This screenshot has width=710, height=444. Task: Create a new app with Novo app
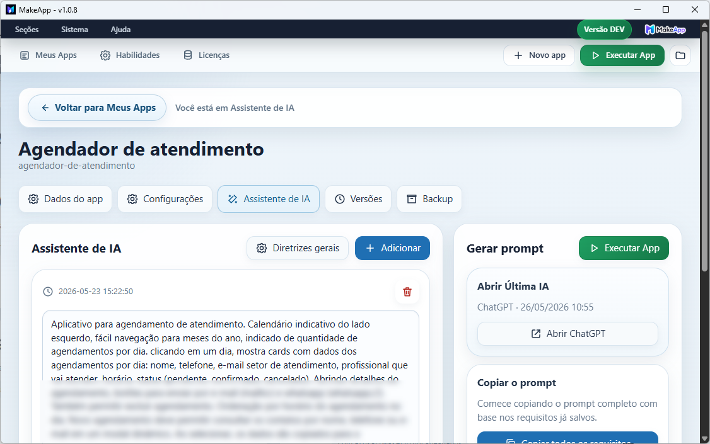[x=539, y=55]
